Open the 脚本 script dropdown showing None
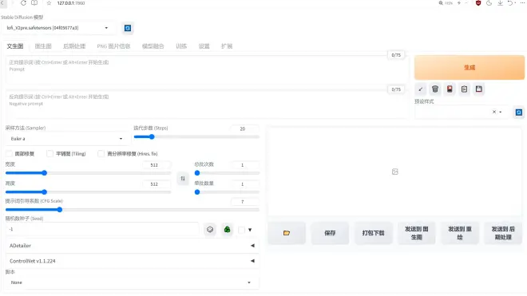The image size is (527, 296). tap(131, 282)
